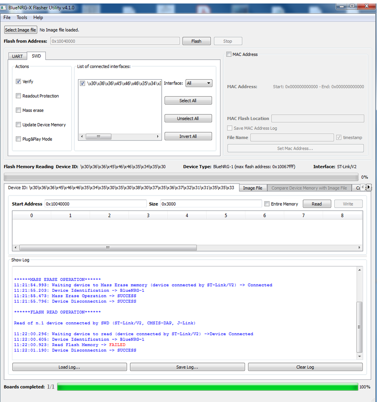
Task: Click interfaces list left scroll arrow
Action: point(82,136)
